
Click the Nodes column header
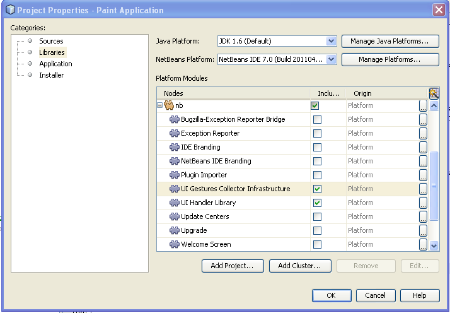[233, 93]
